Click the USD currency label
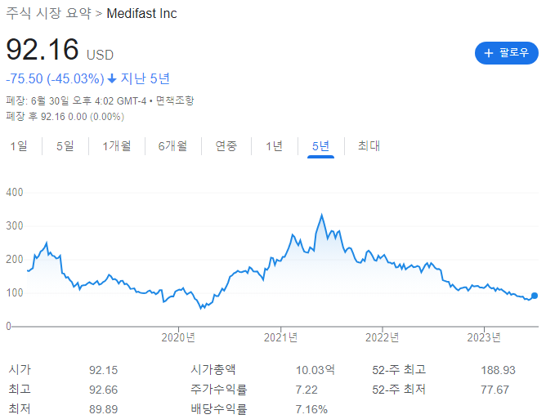The image size is (546, 419). coord(100,55)
